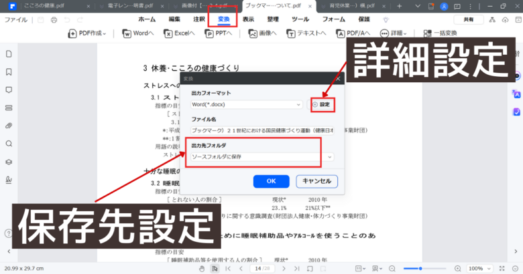Click the zoom out magnifier icon
The image size is (523, 274).
(392, 269)
